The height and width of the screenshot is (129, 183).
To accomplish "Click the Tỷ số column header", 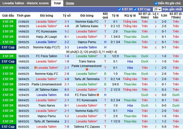I will pyautogui.click(x=67, y=16).
